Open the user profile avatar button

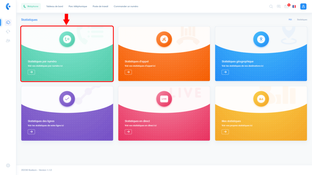point(303,6)
